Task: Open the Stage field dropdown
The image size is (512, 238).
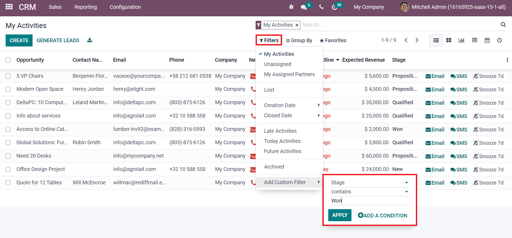Action: (369, 182)
